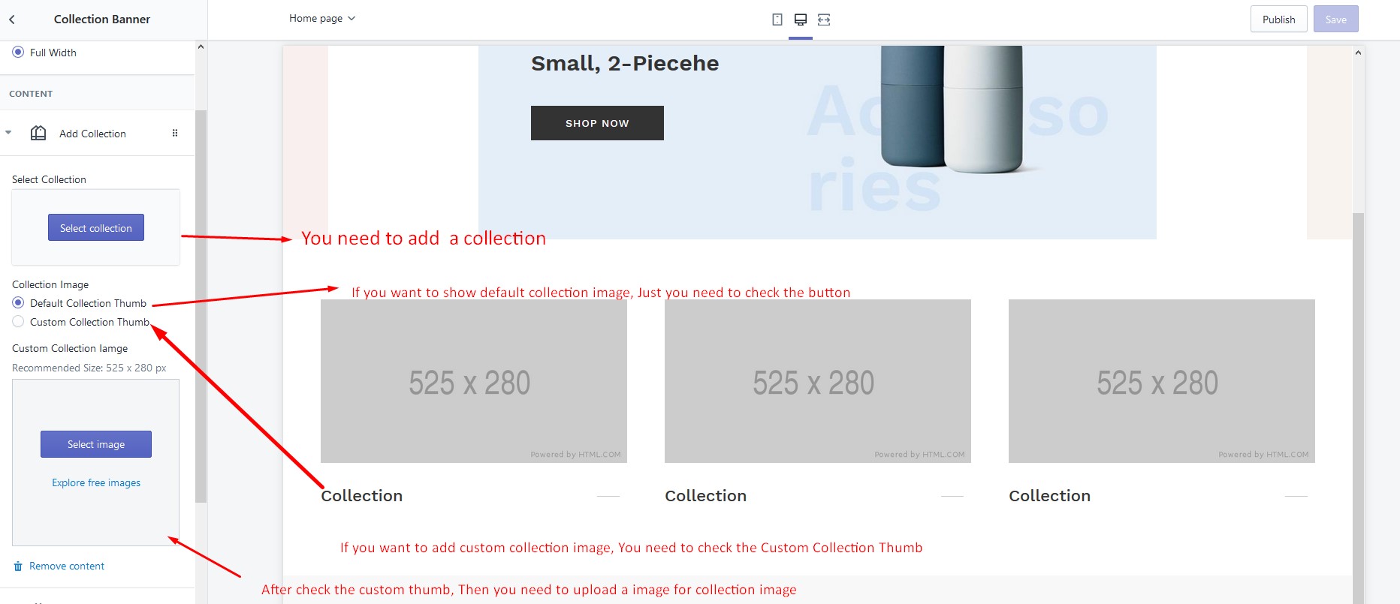Click the Select image button
1400x604 pixels.
pos(96,444)
